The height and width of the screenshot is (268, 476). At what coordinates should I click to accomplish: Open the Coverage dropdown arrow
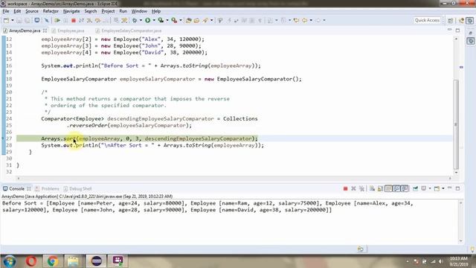click(x=167, y=20)
